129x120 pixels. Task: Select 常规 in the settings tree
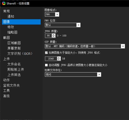tap(6, 11)
